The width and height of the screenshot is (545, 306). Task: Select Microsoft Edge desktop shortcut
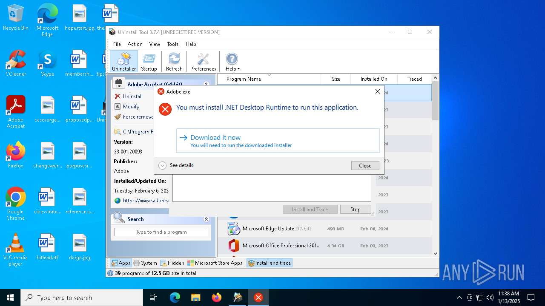pyautogui.click(x=47, y=20)
